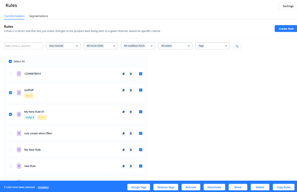297x192 pixels.
Task: Click the tesfgt 8 tag
Action: tap(30, 117)
